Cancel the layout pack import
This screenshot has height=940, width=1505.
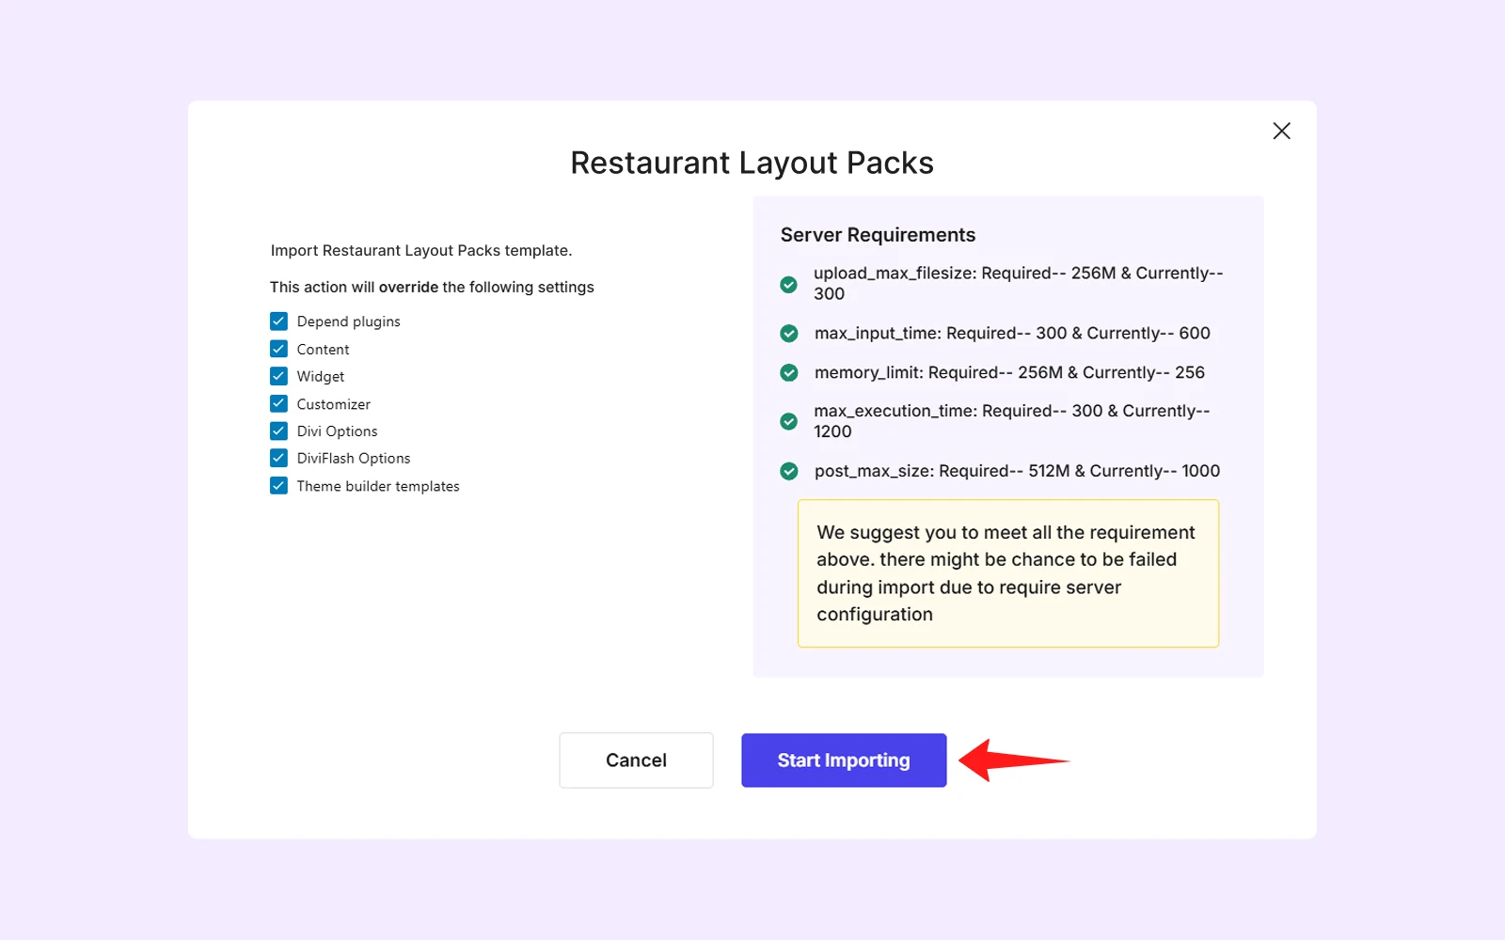[636, 760]
